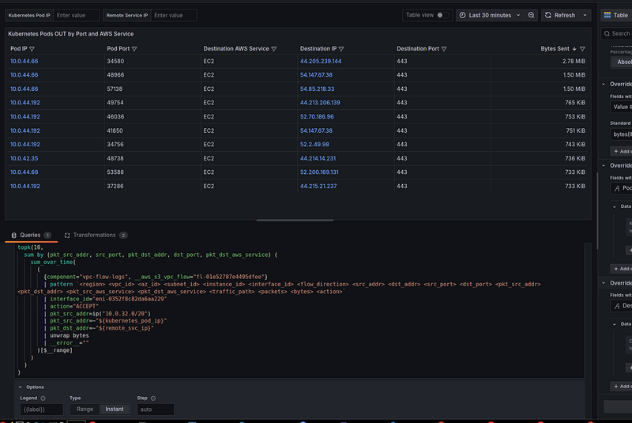Collapse the second Override section
632x423 pixels.
click(604, 166)
